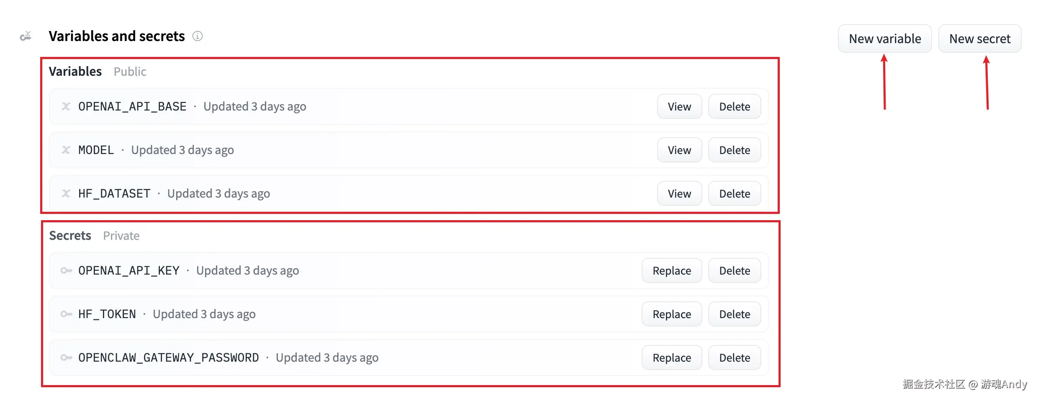Image resolution: width=1038 pixels, height=401 pixels.
Task: Replace the HF_TOKEN secret
Action: [671, 314]
